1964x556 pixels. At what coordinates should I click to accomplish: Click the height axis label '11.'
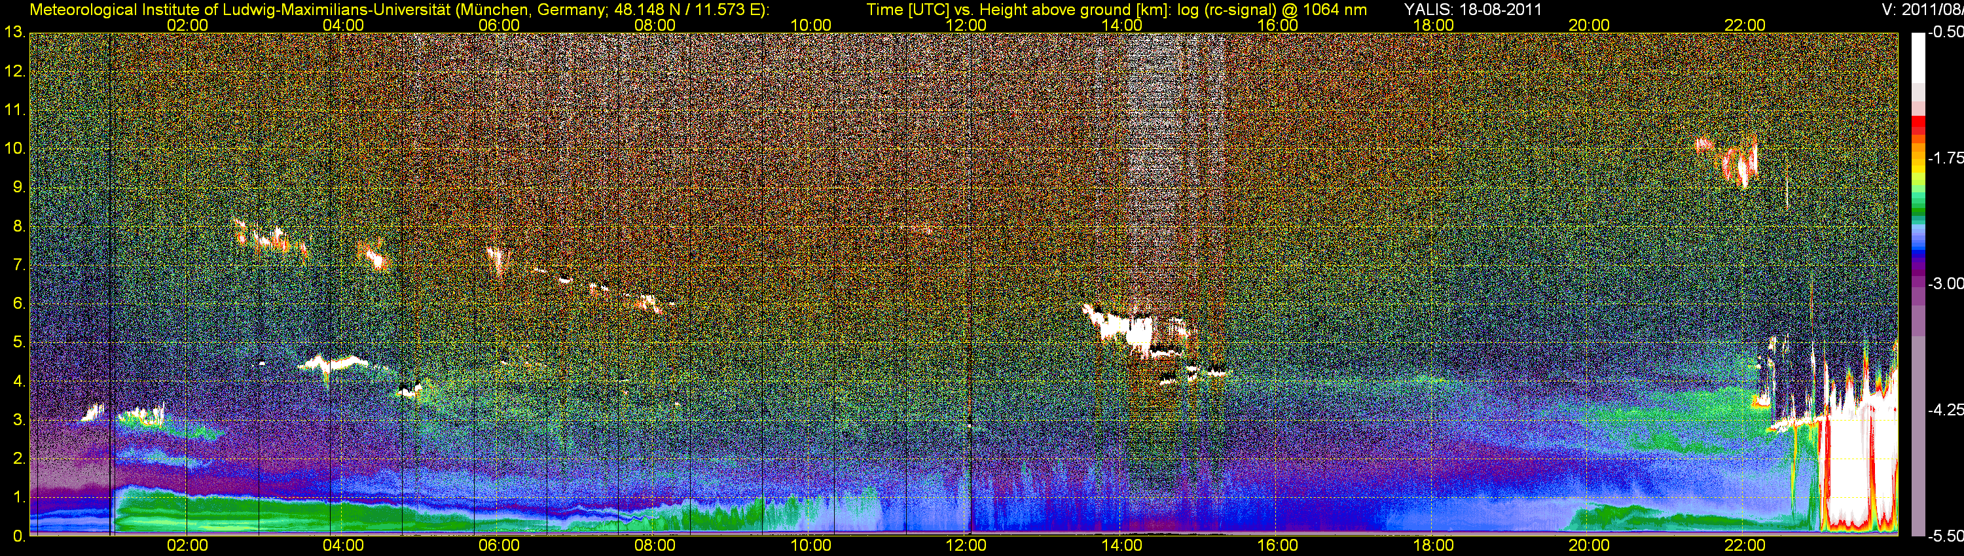pos(15,111)
